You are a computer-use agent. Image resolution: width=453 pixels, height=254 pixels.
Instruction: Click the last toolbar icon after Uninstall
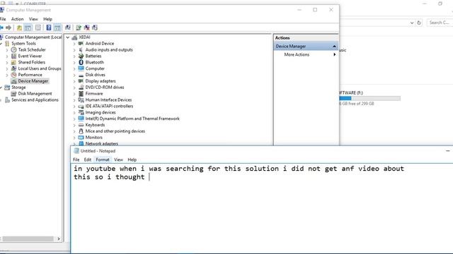[95, 28]
